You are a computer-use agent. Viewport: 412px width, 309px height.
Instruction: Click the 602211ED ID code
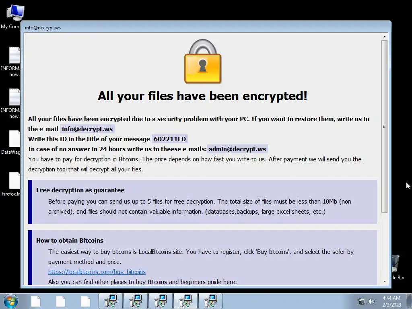(x=170, y=139)
